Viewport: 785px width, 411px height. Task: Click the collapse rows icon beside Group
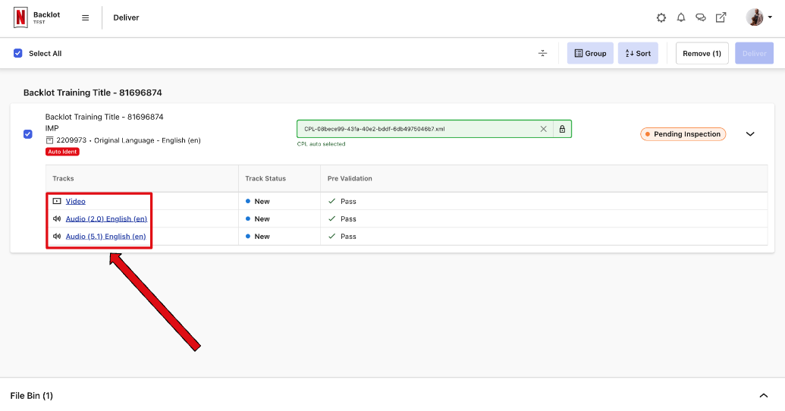[x=543, y=53]
